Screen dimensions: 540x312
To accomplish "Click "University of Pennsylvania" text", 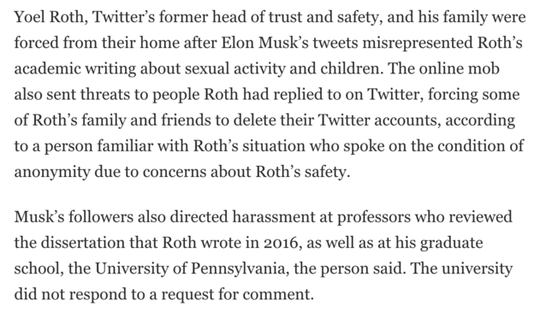I will click(191, 269).
